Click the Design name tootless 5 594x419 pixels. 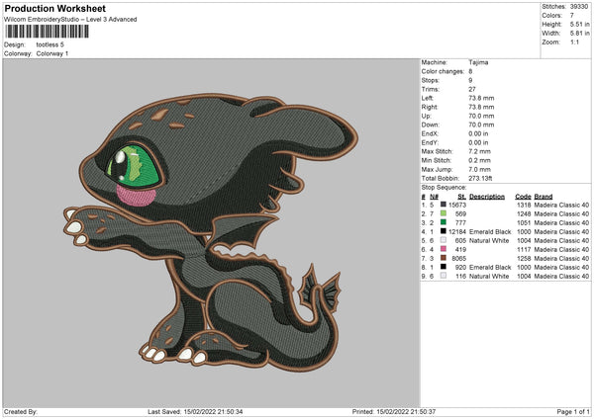[x=50, y=44]
